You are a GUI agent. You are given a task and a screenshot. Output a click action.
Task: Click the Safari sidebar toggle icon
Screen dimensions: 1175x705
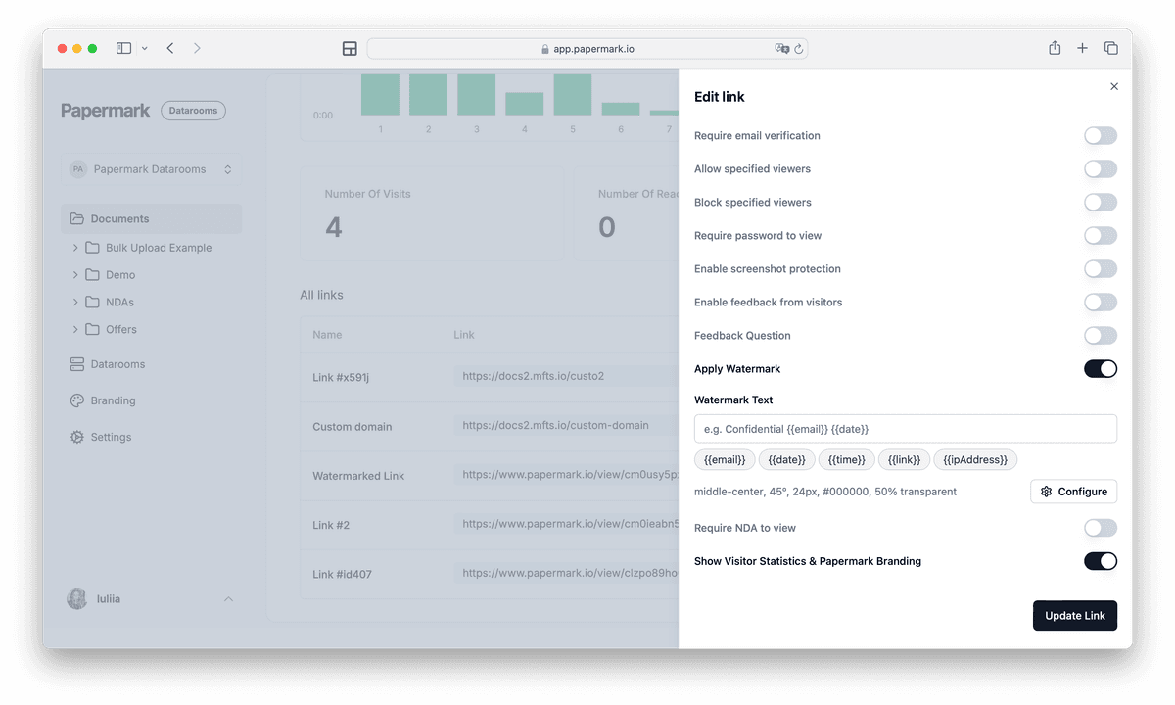[x=124, y=48]
